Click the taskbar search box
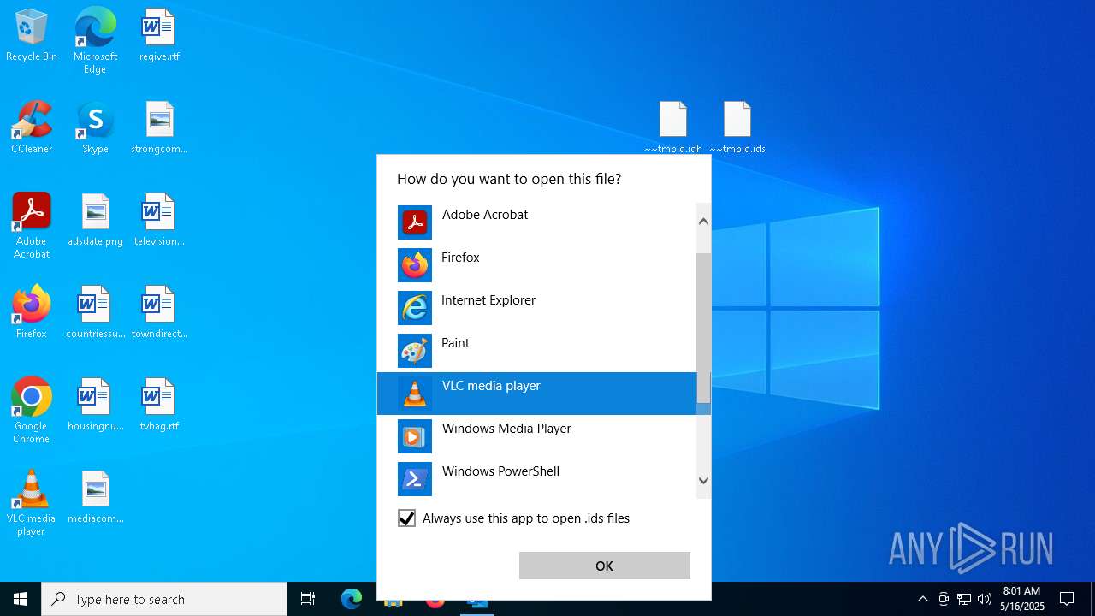This screenshot has height=616, width=1095. 164,599
